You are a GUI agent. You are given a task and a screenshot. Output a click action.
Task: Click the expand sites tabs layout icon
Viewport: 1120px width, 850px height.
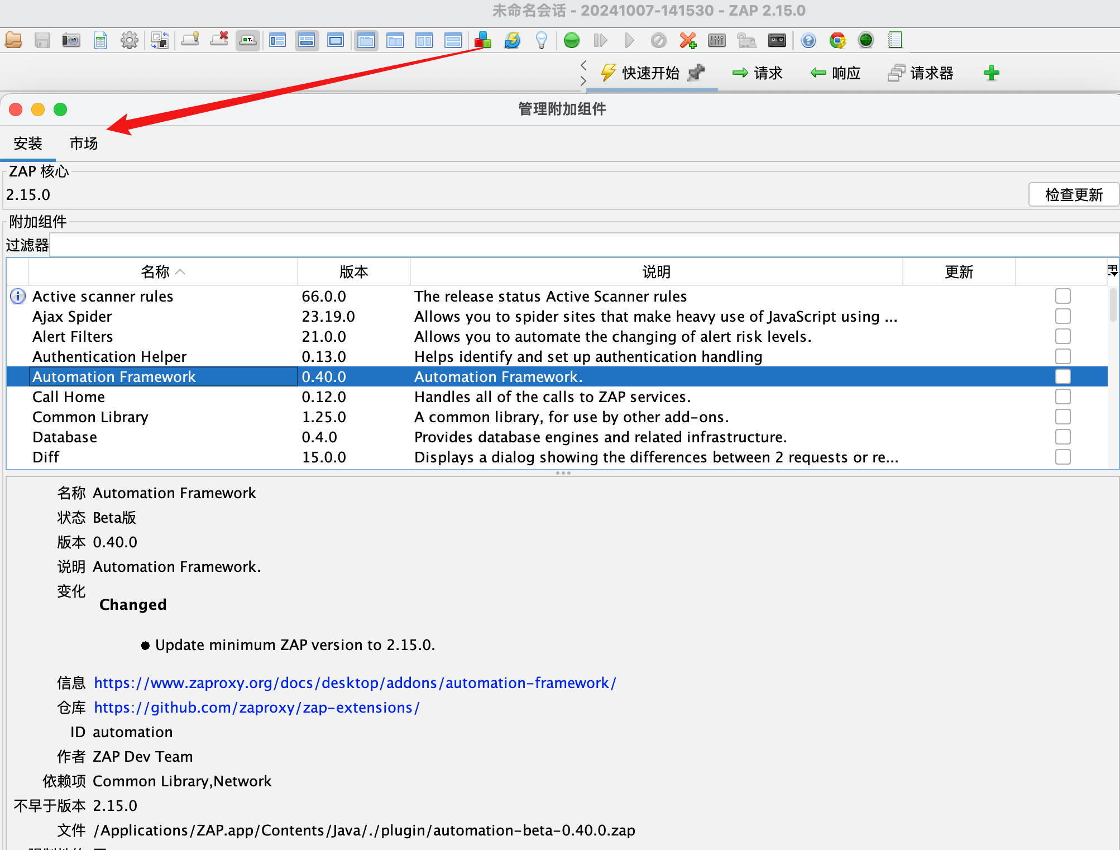pos(277,40)
